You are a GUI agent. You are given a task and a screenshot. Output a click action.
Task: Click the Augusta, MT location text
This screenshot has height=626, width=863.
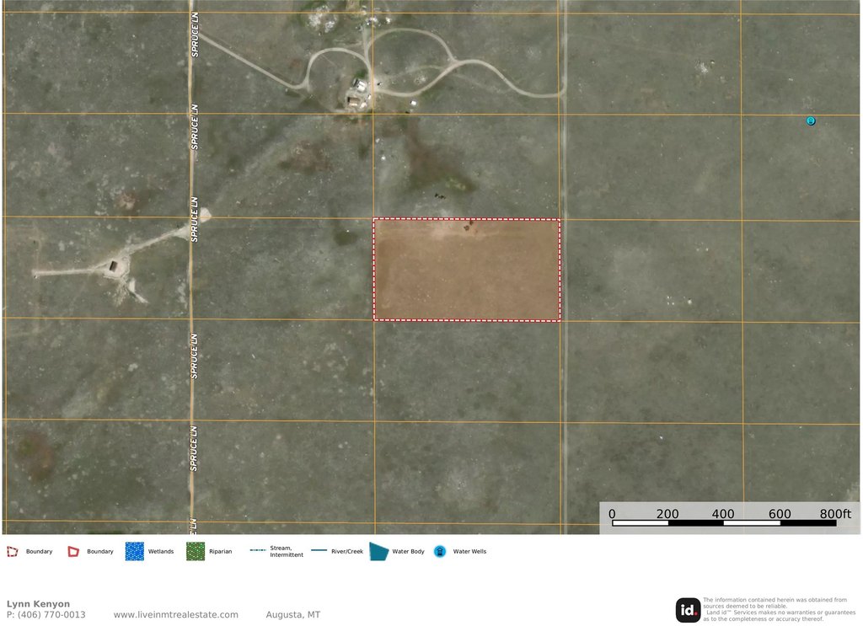292,615
